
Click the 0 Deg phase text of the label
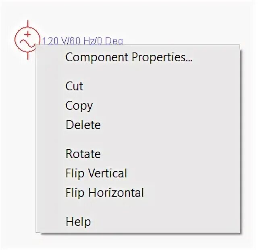(110, 41)
